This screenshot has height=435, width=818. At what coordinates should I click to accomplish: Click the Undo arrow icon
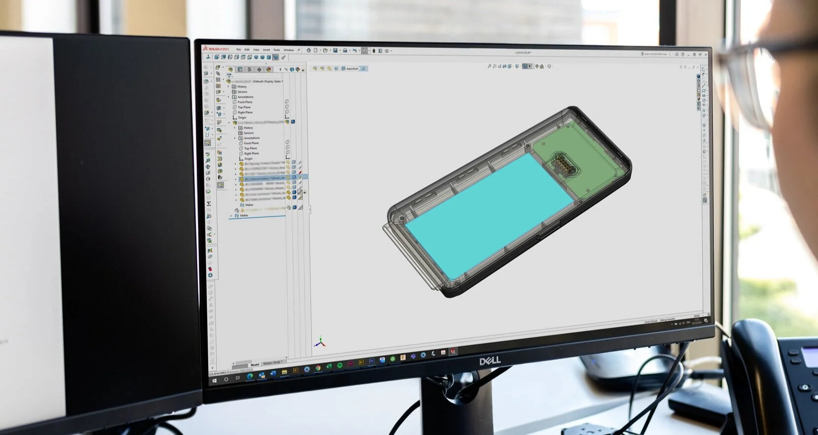tap(355, 50)
